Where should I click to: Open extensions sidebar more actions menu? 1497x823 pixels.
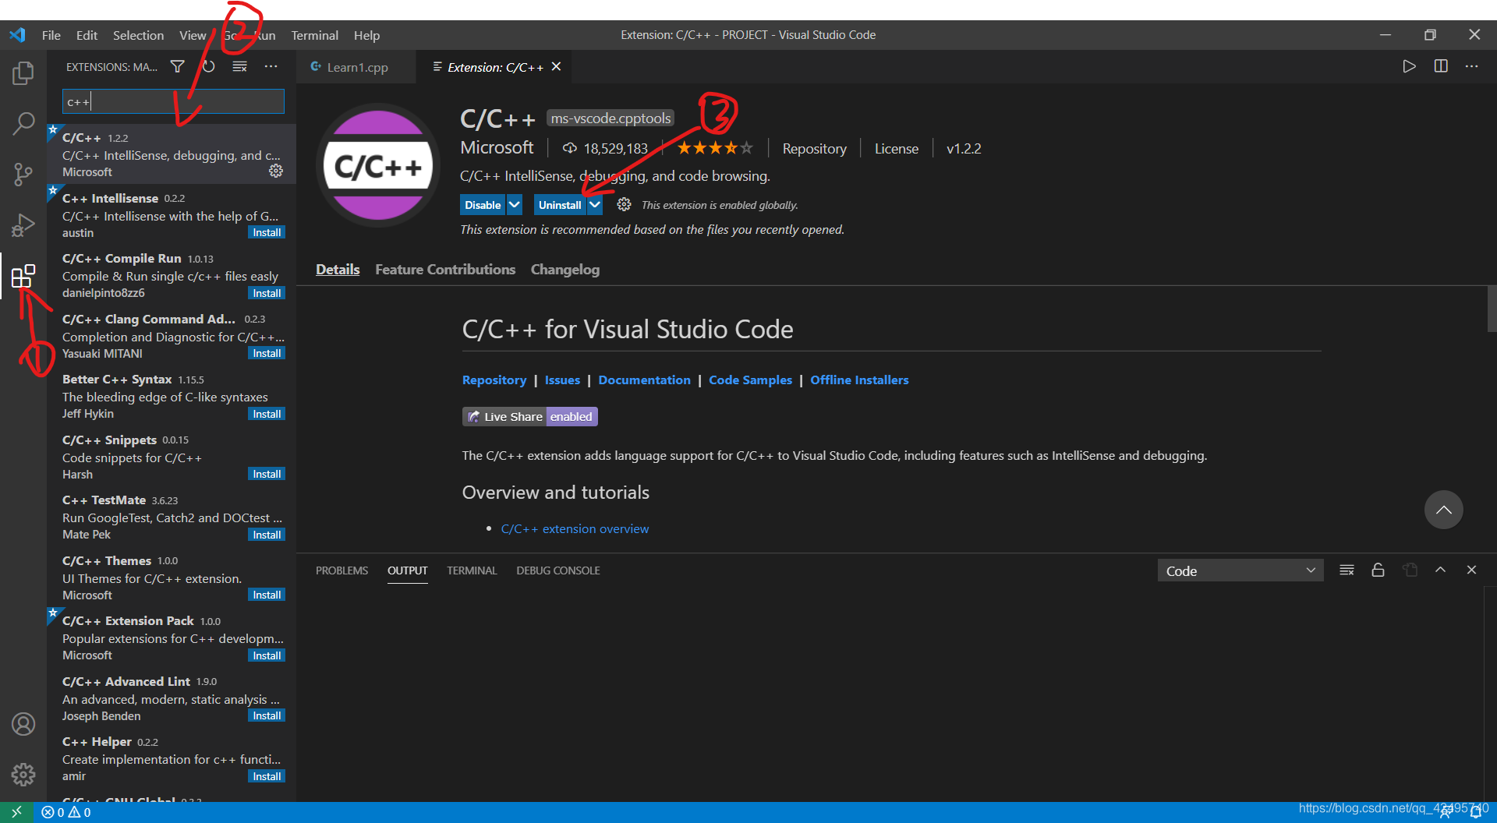point(271,67)
